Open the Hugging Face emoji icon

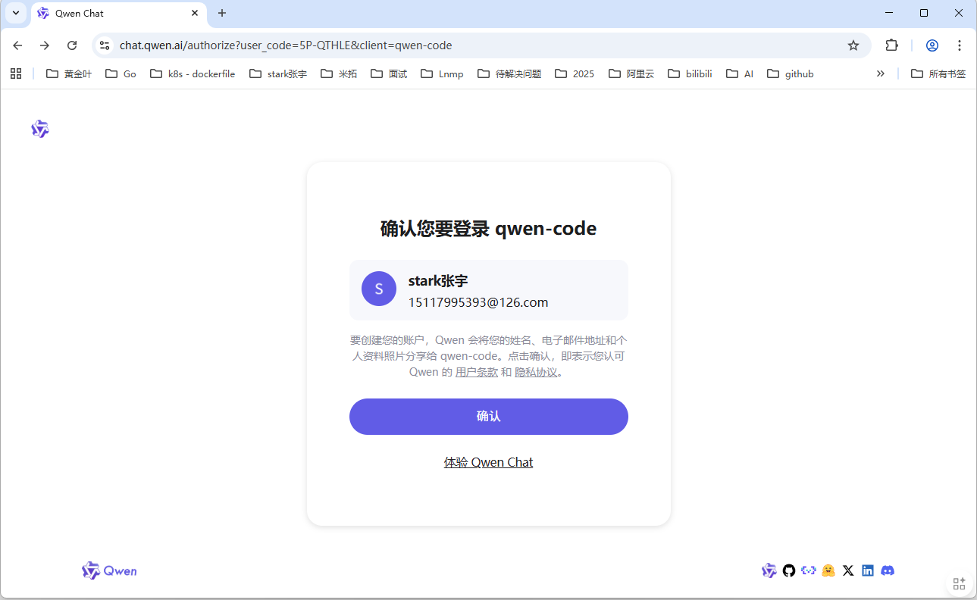828,570
